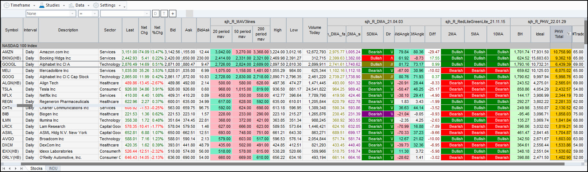
Task: Go to the previous sheet tab arrow
Action: click(x=10, y=168)
